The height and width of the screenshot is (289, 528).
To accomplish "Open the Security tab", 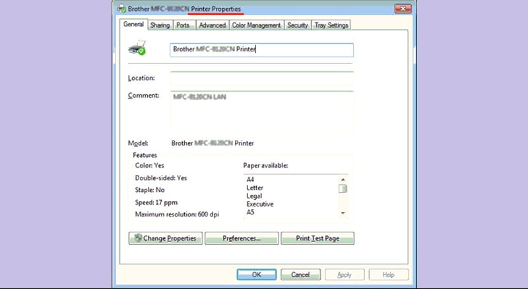I will (298, 25).
